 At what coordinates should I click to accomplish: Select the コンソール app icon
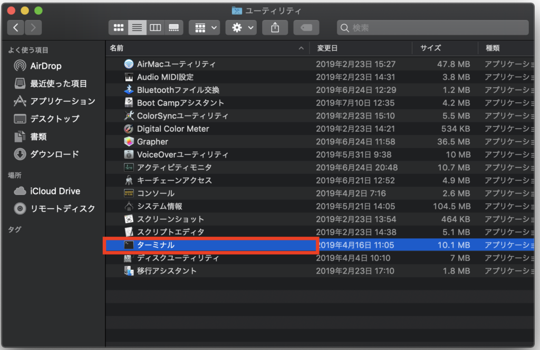pyautogui.click(x=129, y=193)
